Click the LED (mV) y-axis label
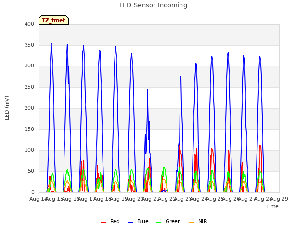The height and width of the screenshot is (231, 308). (x=7, y=108)
